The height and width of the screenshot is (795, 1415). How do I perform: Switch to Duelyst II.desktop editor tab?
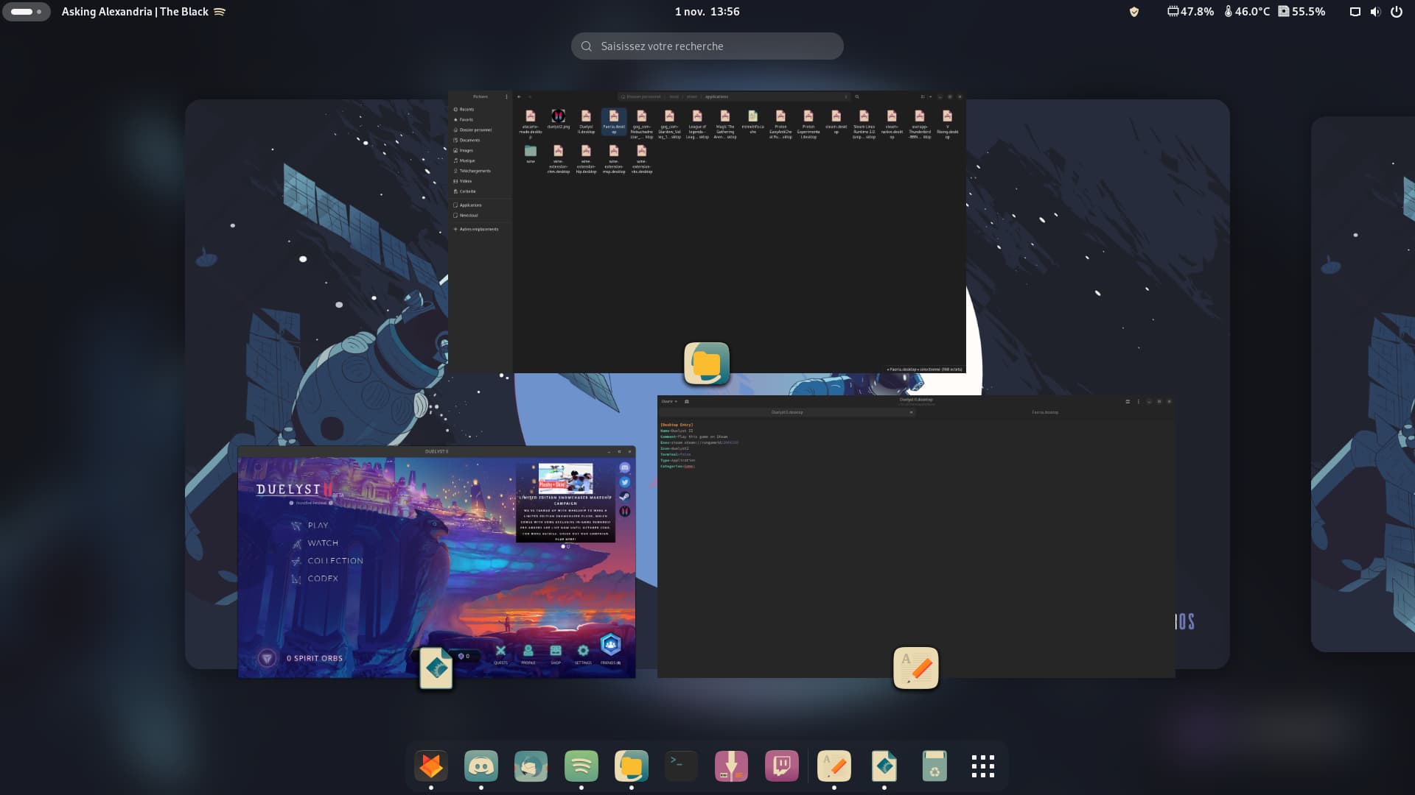coord(787,412)
